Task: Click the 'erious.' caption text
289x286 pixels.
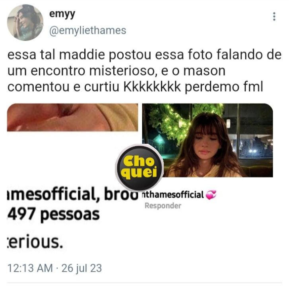Action: tap(35, 242)
